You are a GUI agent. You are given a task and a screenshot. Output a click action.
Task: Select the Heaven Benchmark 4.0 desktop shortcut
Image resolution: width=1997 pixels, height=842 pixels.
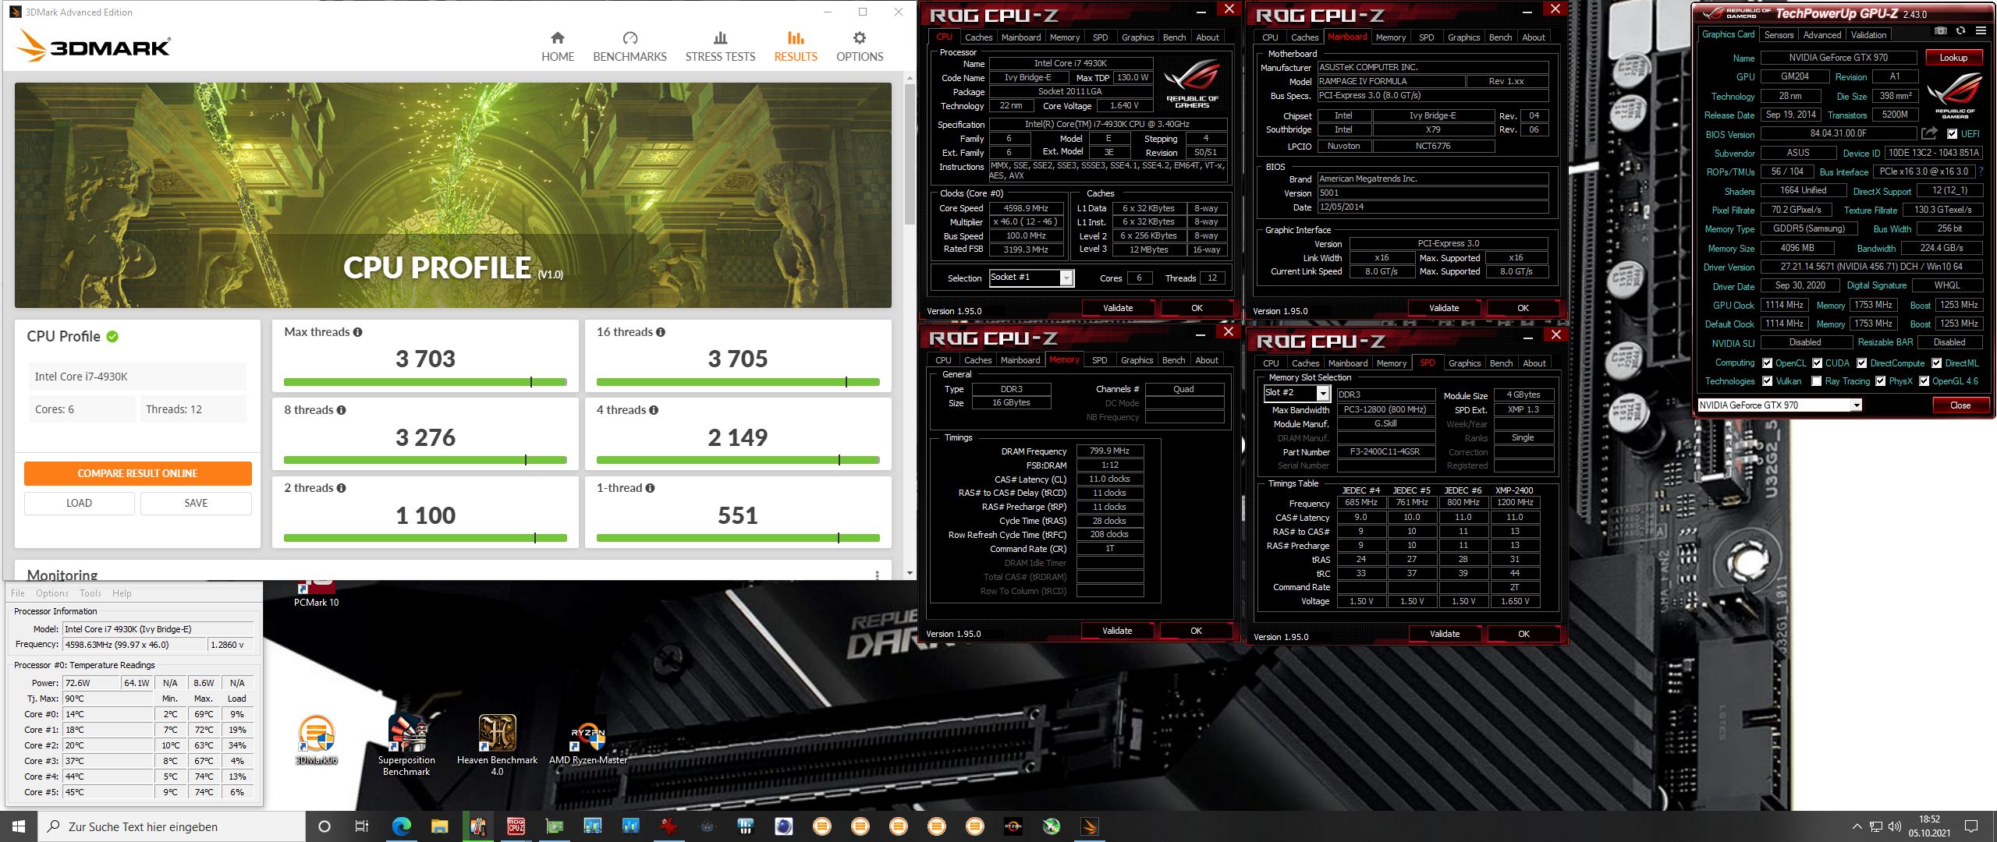pos(497,745)
